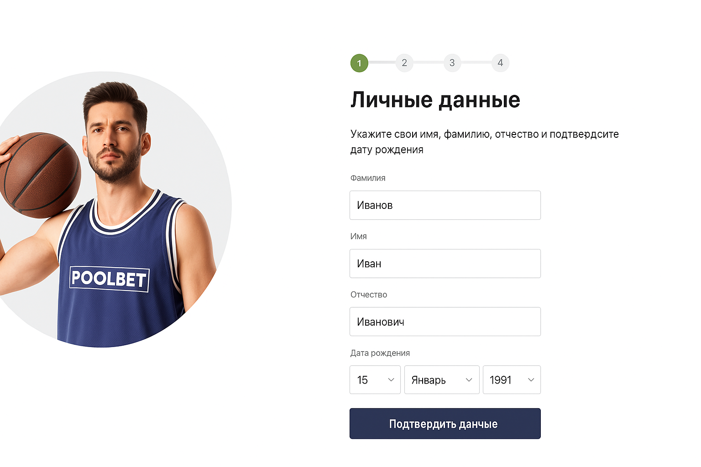Focus the Фамилия field containing Иванов
This screenshot has width=701, height=467.
pos(445,205)
